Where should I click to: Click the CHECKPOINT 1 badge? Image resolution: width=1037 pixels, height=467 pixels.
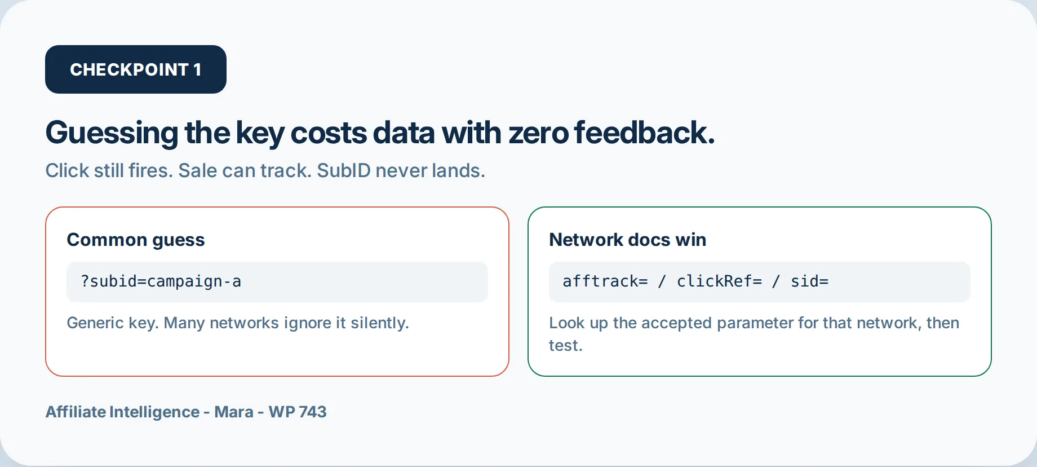coord(136,69)
